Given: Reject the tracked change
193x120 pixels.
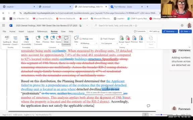Looking at the screenshot, I should [x=128, y=39].
